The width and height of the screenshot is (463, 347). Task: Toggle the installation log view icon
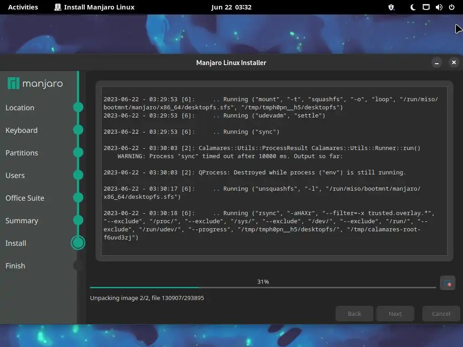coord(447,283)
